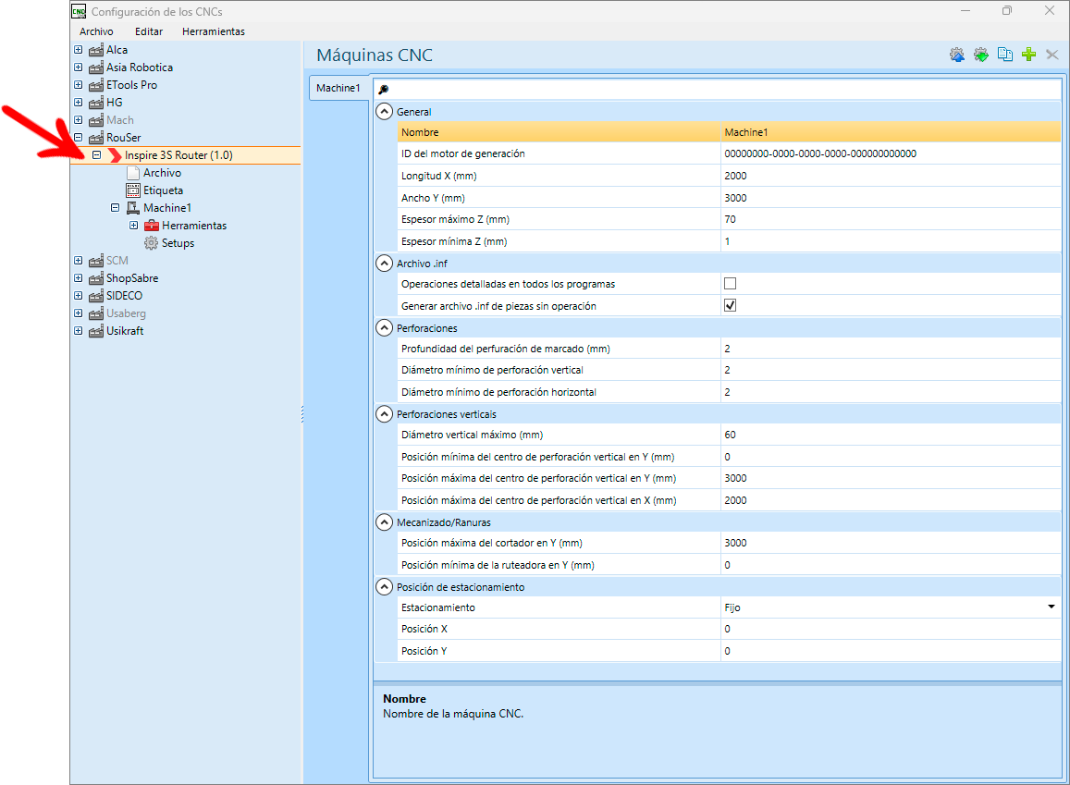Select the Usaberg factory icon
This screenshot has height=785, width=1070.
96,313
